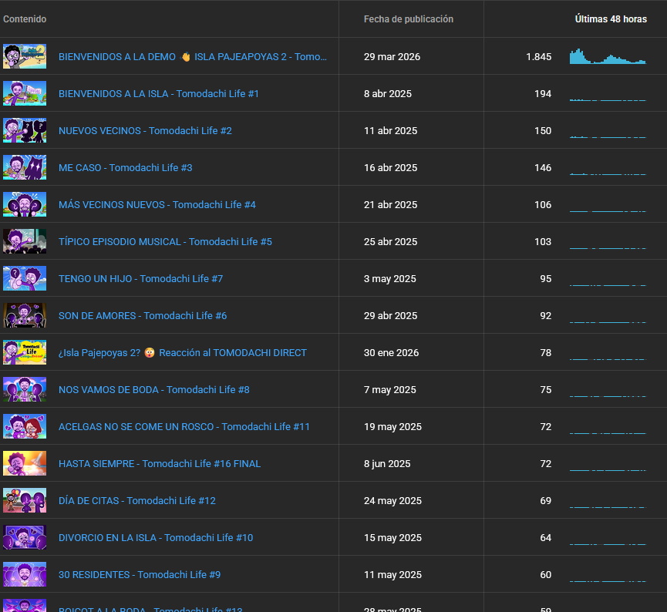
Task: Open Reacción al TOMODACHI DIRECT video
Action: [x=183, y=352]
